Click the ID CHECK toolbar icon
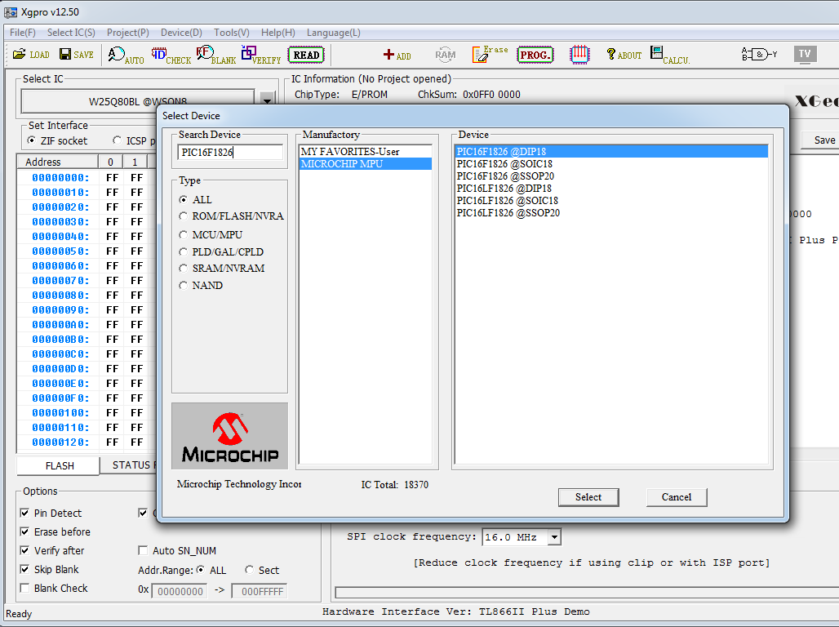Viewport: 839px width, 627px height. 171,56
